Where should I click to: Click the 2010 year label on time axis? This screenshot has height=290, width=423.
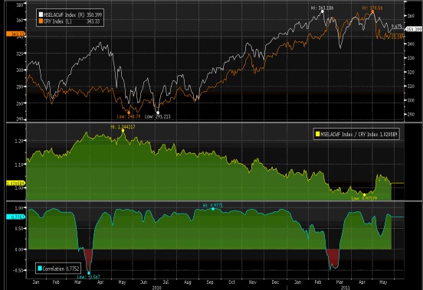click(157, 287)
